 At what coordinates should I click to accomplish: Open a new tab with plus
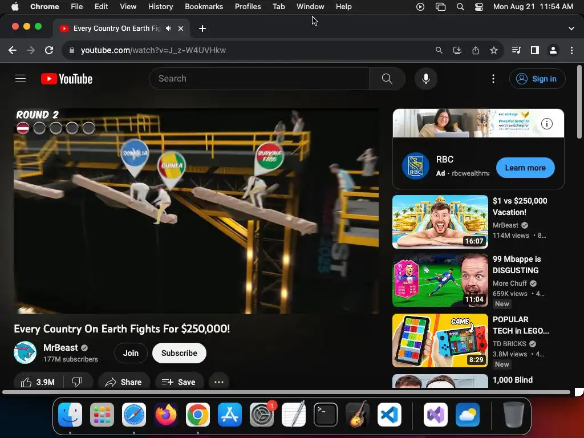202,29
